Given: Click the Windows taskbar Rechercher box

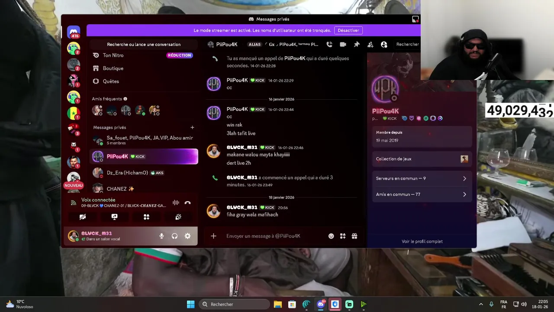Looking at the screenshot, I should click(235, 304).
